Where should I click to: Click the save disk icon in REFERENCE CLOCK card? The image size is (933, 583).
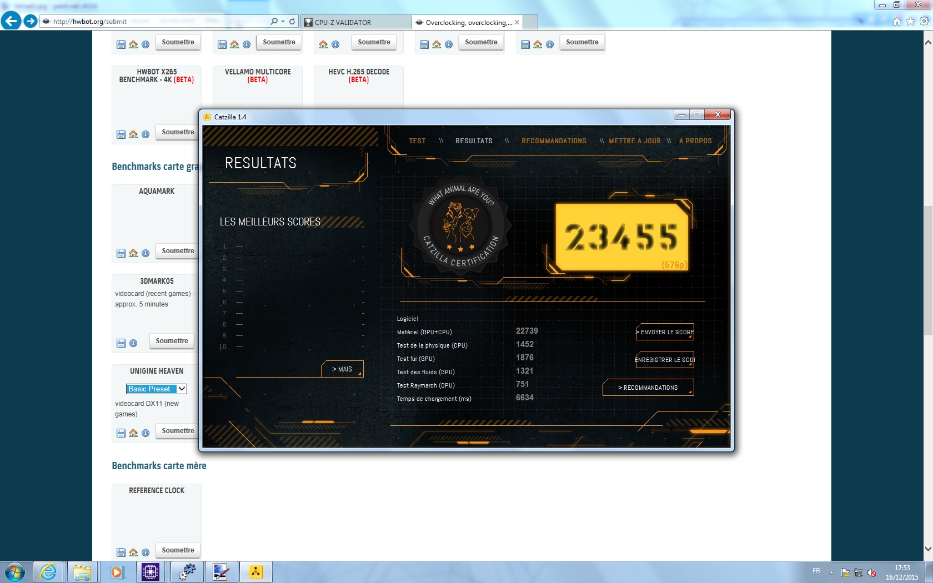click(121, 552)
